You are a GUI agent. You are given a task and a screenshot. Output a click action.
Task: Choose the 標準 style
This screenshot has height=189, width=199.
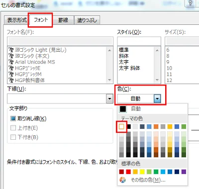[123, 50]
